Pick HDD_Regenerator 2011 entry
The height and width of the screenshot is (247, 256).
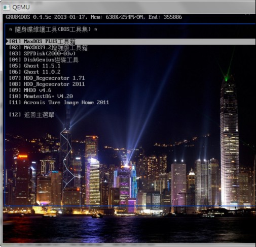tap(47, 84)
